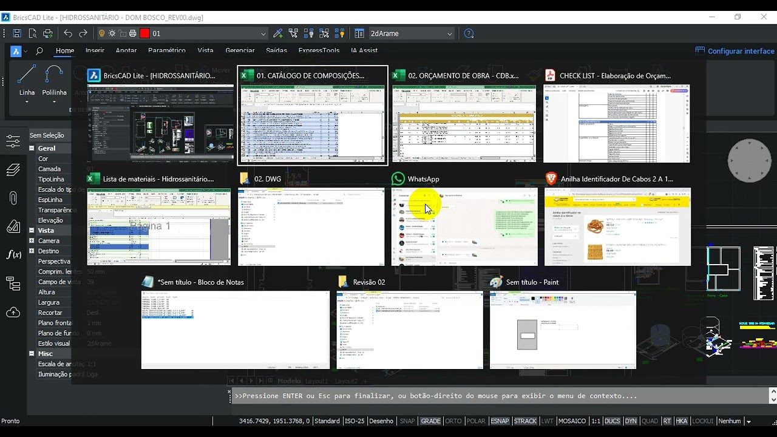
Task: Toggle DUCS in the status bar
Action: click(612, 421)
